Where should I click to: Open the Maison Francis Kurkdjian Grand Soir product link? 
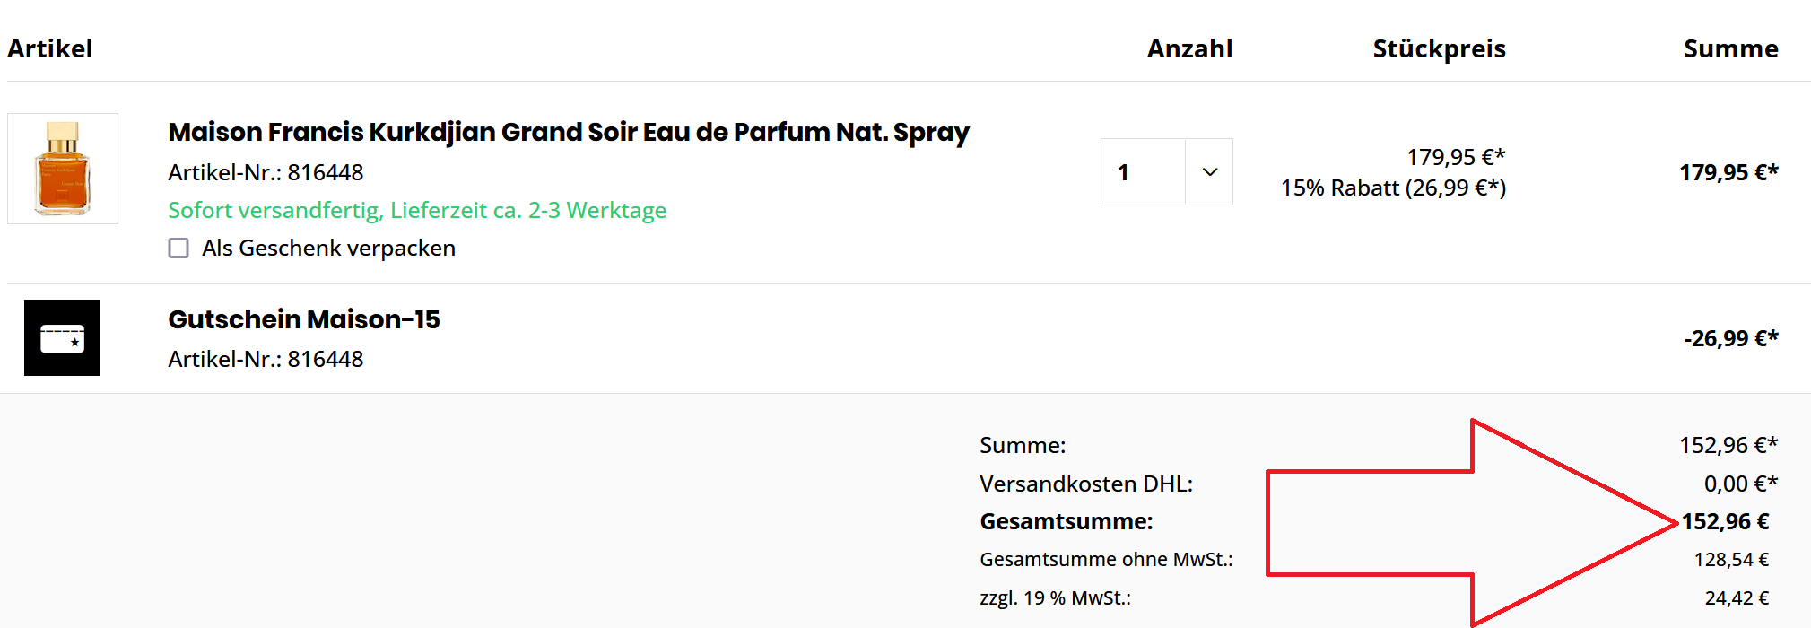tap(568, 132)
